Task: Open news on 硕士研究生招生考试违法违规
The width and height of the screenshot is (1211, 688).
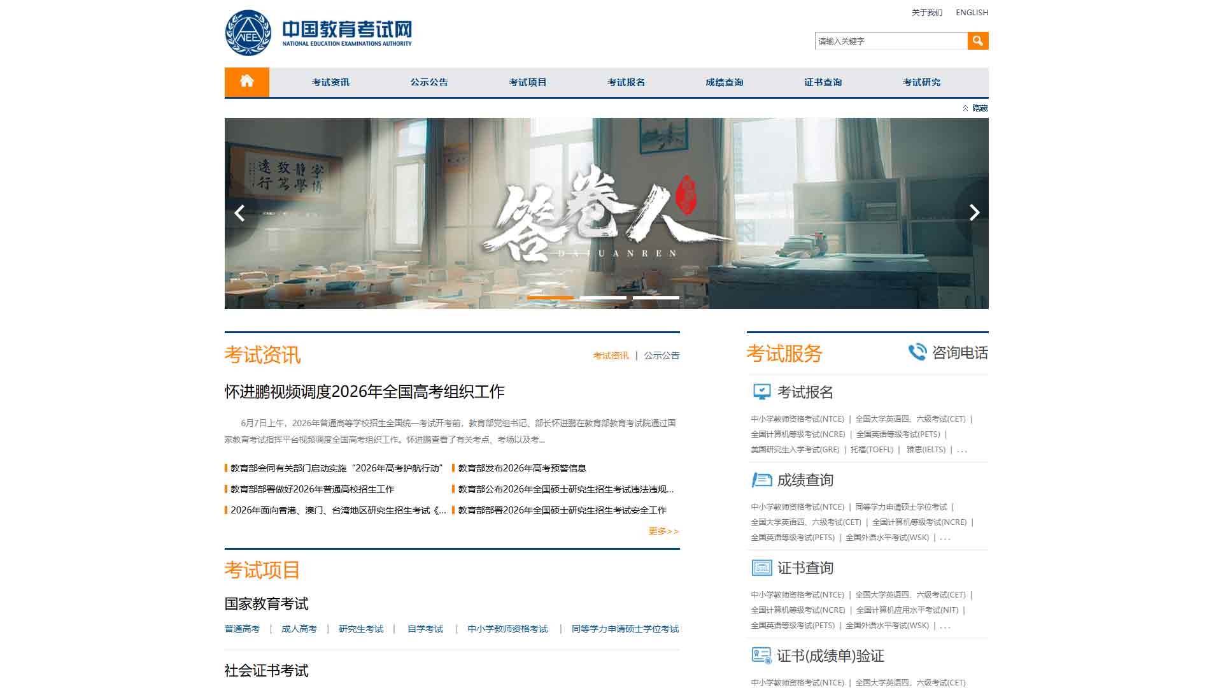Action: click(566, 489)
